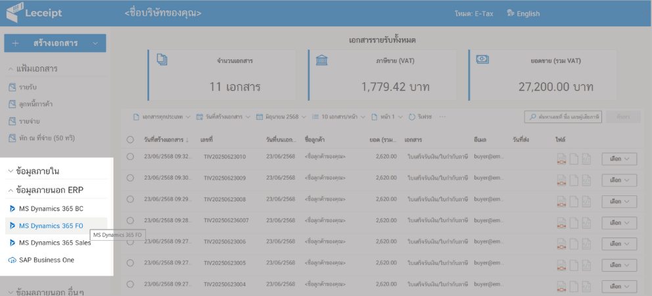Select the row TIV20250623006

(130, 241)
